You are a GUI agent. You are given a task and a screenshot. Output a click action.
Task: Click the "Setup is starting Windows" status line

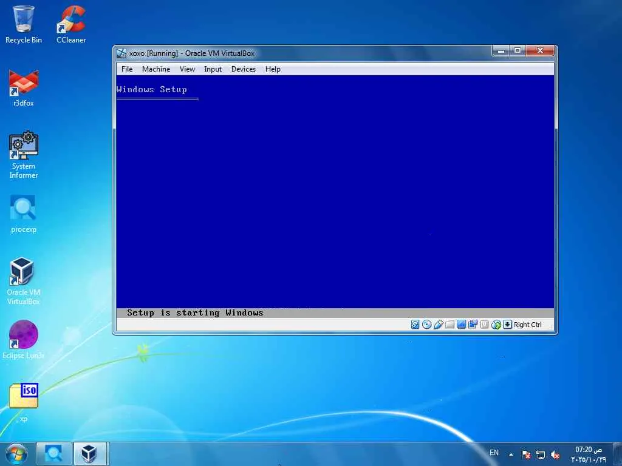point(195,312)
